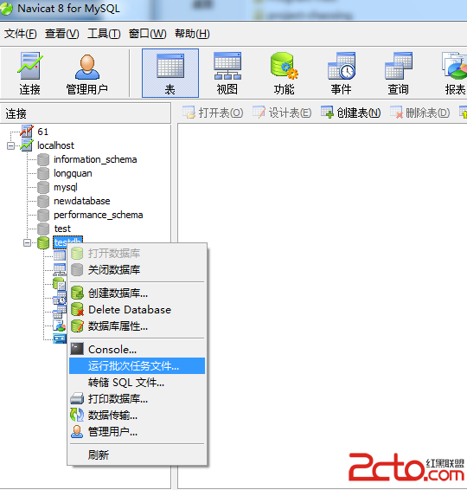
Task: Click the 连接 panel header
Action: 86,113
